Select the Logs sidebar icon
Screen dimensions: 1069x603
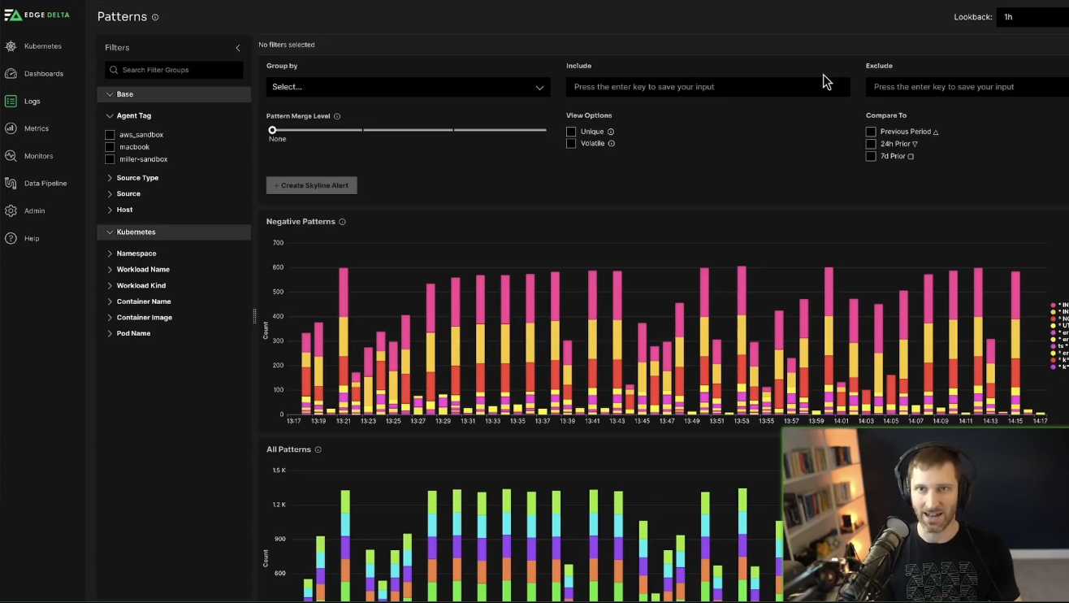11,102
